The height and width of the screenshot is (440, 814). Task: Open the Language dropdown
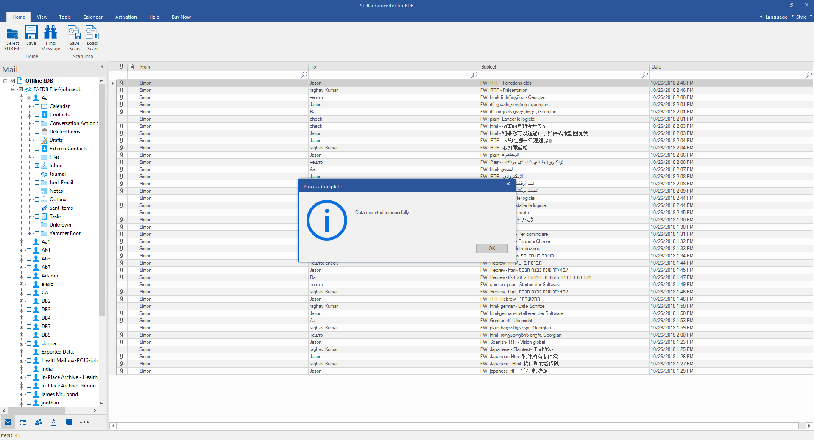click(x=776, y=17)
